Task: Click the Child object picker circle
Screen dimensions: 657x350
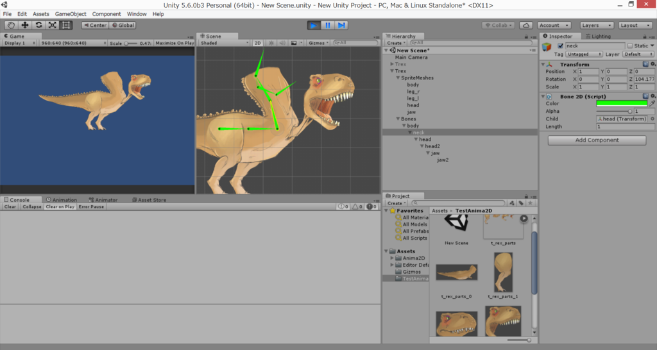Action: pos(653,119)
